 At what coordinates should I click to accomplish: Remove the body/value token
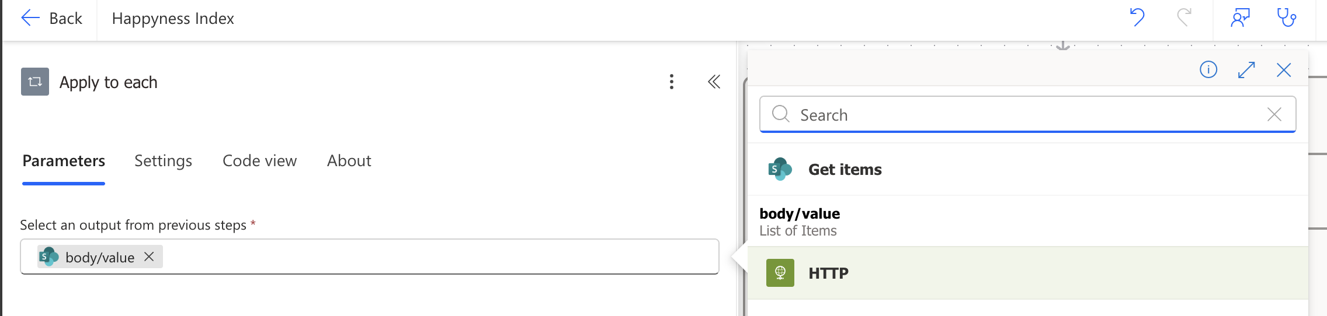(x=149, y=257)
